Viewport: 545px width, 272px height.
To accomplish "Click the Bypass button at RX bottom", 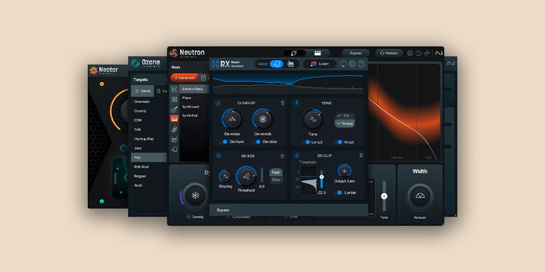I will coord(223,210).
